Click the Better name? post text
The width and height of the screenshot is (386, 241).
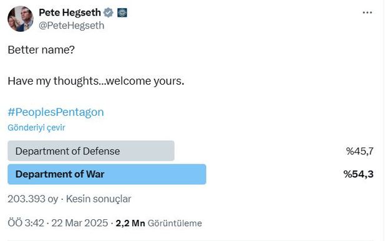click(x=41, y=50)
